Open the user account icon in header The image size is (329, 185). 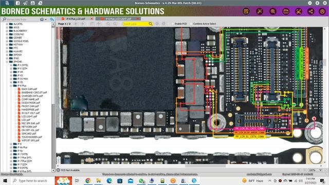[x=322, y=11]
